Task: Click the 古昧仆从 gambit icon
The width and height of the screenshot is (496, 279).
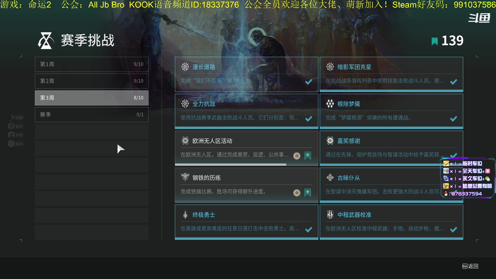Action: pos(330,178)
